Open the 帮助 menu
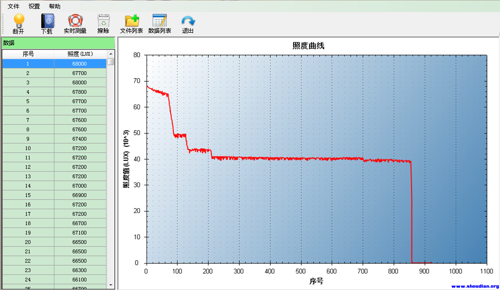This screenshot has height=290, width=500. pyautogui.click(x=55, y=6)
